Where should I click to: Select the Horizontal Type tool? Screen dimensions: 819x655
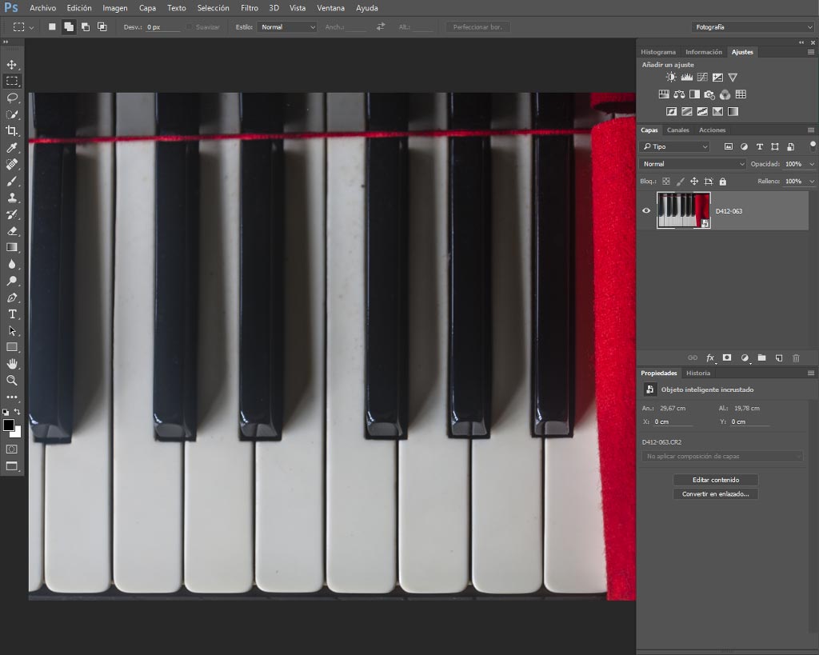tap(11, 314)
